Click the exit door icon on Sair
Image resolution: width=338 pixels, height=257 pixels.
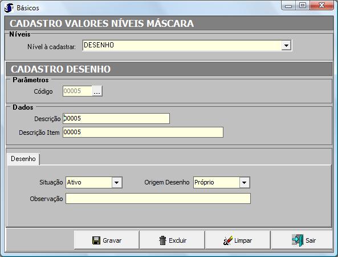tap(298, 240)
